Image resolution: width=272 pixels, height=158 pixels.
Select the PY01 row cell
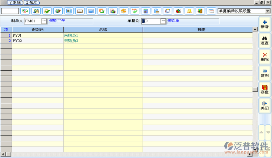[37, 35]
